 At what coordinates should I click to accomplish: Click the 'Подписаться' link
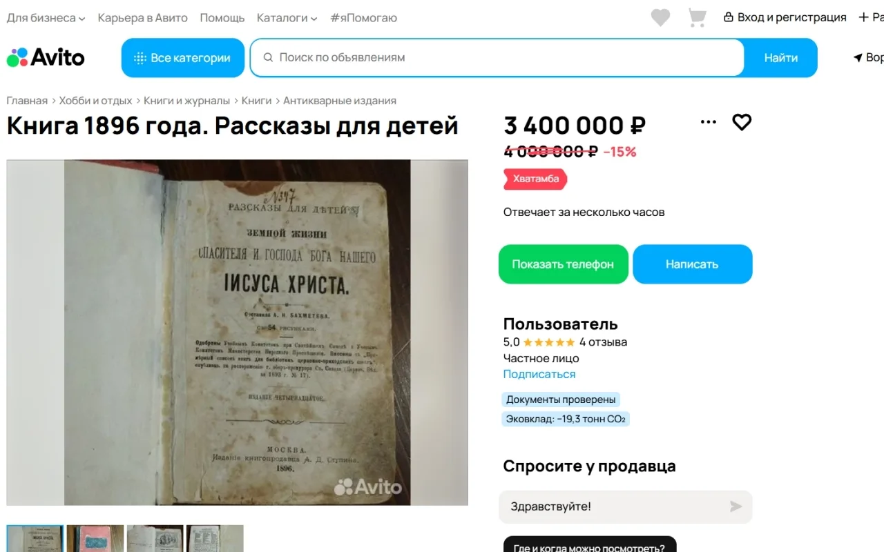539,374
